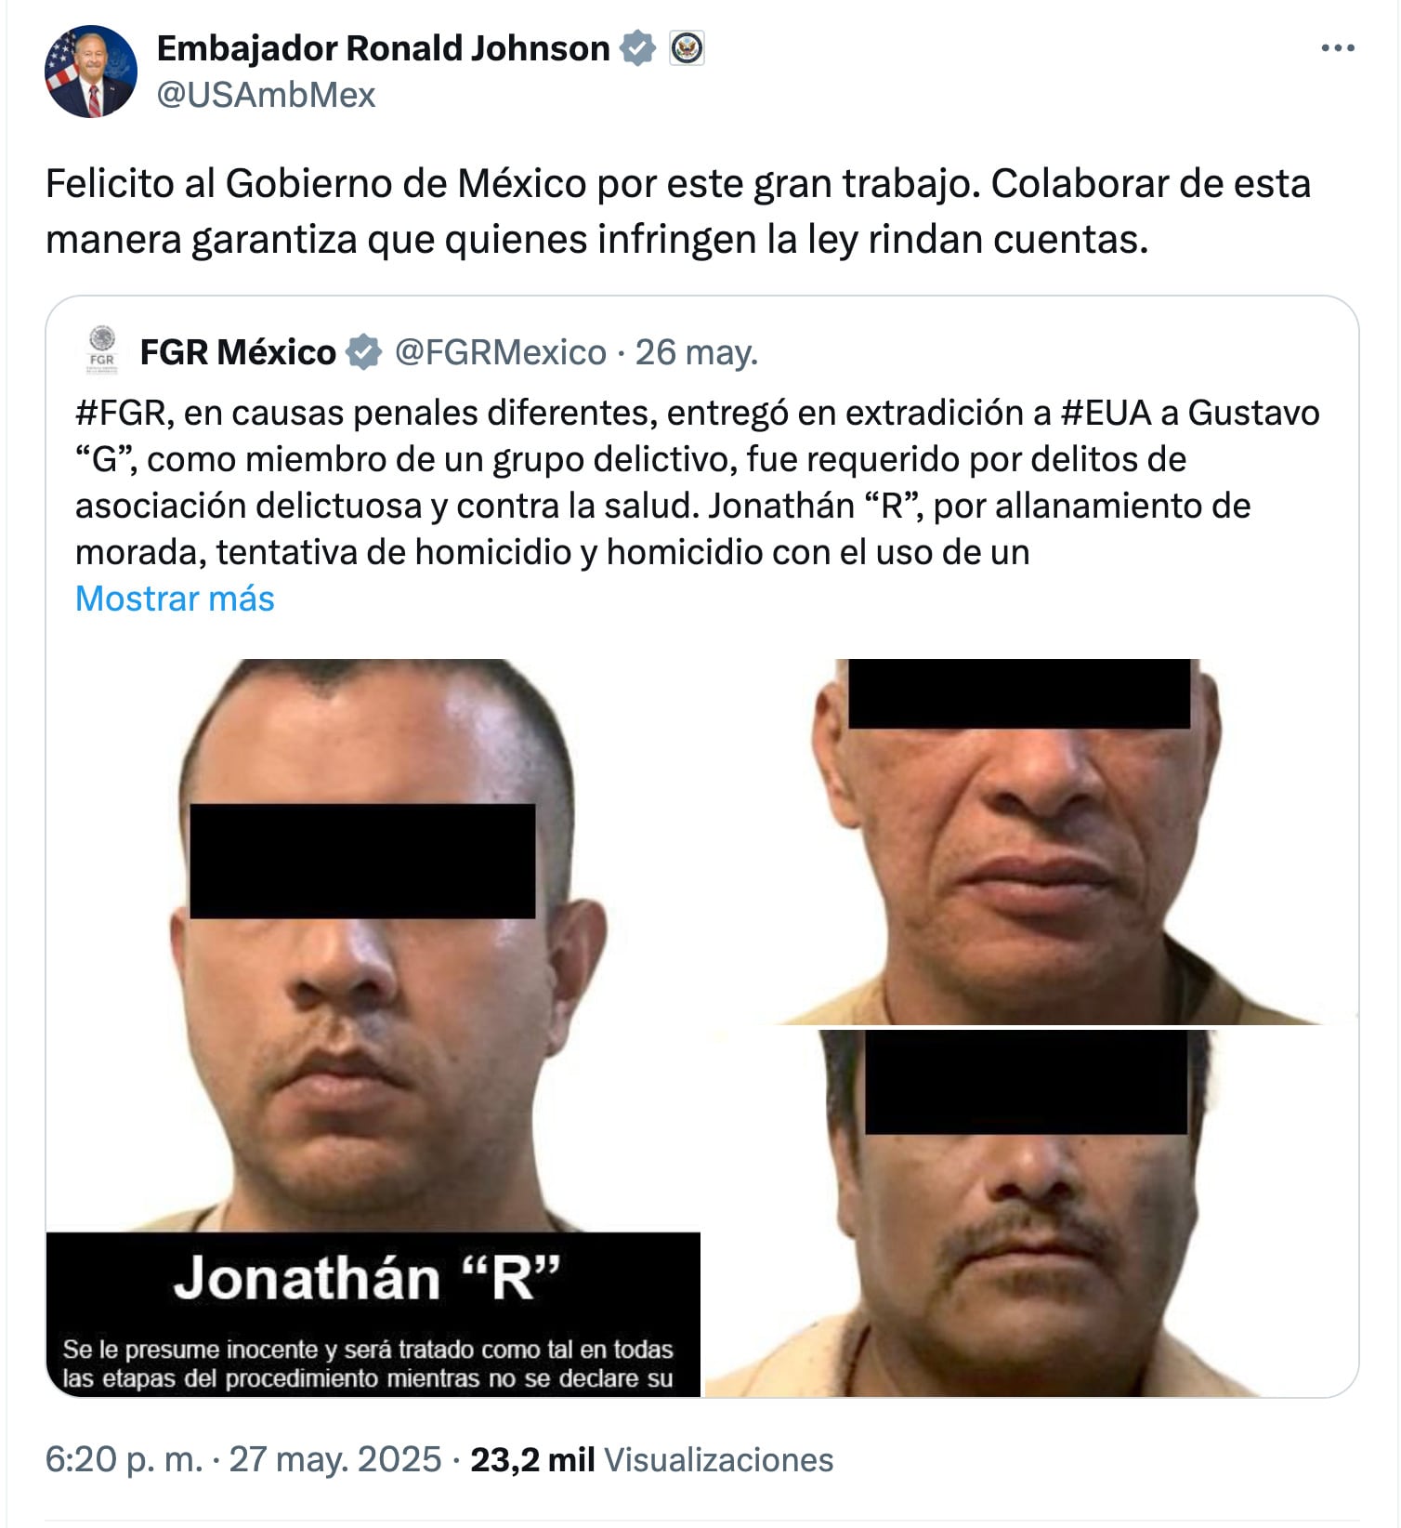
Task: Open the Jonathán "R" photo
Action: [373, 945]
